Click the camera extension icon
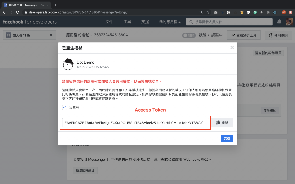295x184 pixels. tap(215, 12)
